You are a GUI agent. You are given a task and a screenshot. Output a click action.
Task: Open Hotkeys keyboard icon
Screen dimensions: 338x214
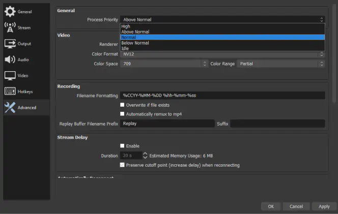pyautogui.click(x=10, y=91)
